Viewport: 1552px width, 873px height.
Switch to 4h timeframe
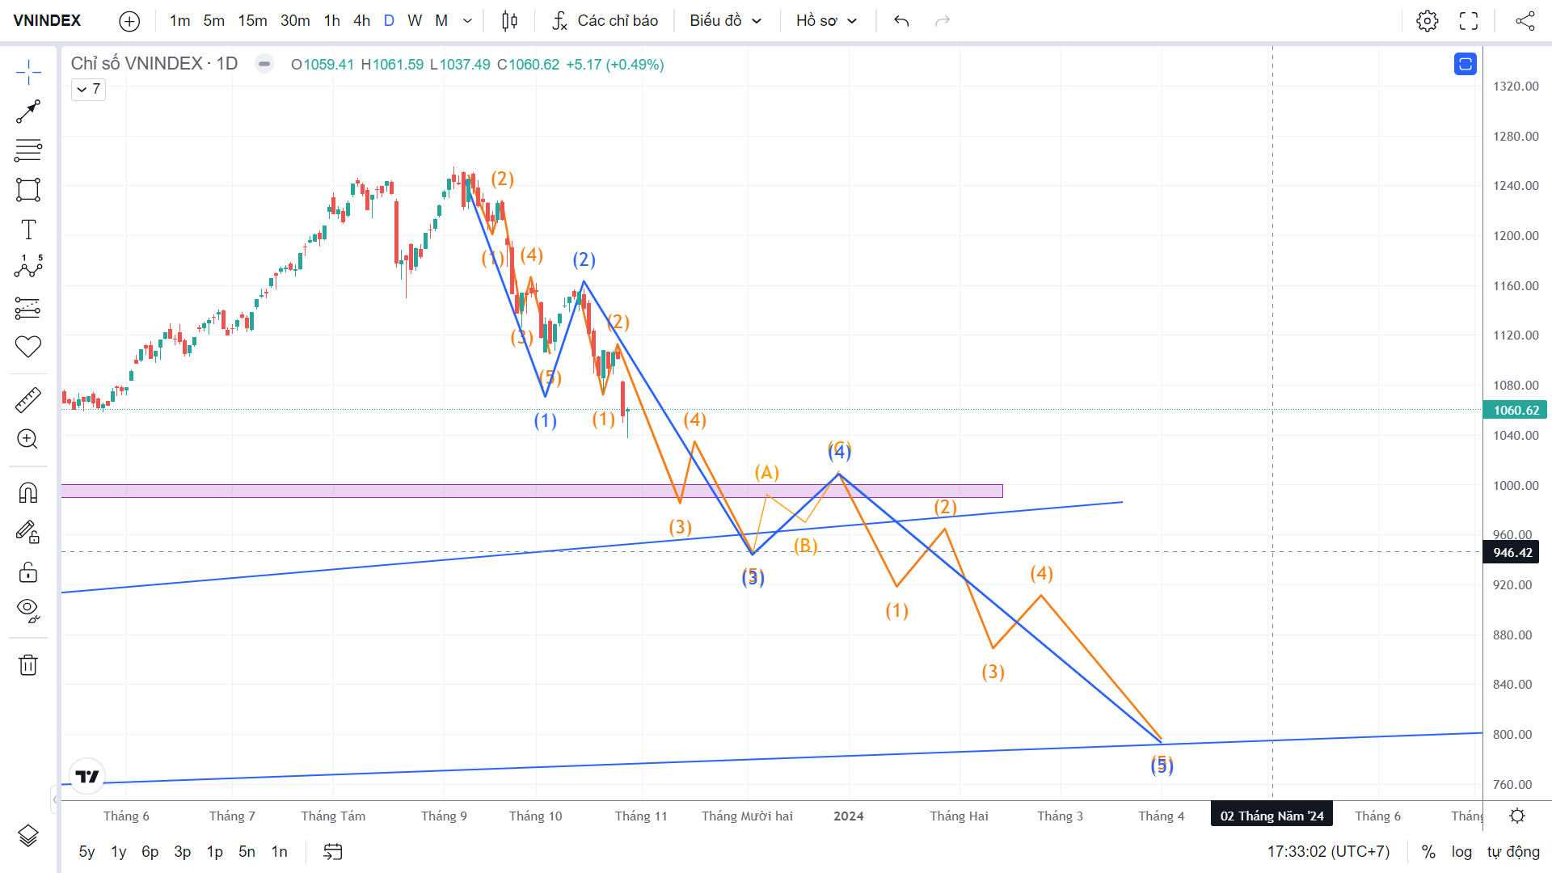(361, 21)
